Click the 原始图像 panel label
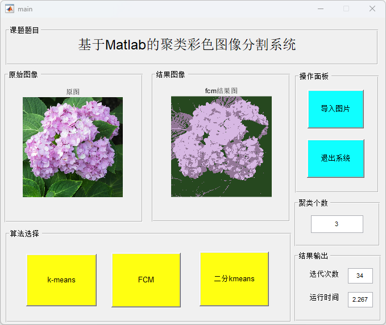Image resolution: width=386 pixels, height=325 pixels. [23, 74]
